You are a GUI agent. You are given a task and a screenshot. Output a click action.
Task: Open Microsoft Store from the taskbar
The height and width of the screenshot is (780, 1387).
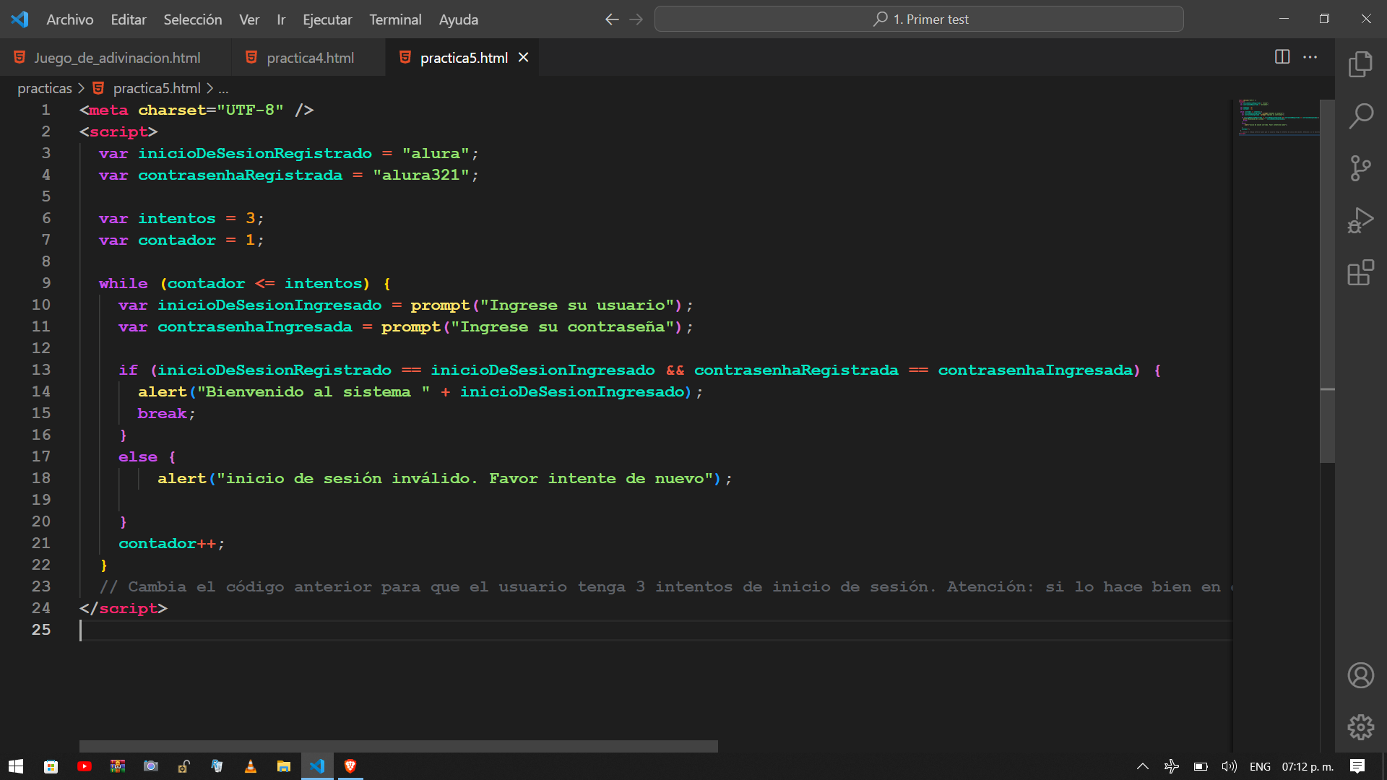51,766
